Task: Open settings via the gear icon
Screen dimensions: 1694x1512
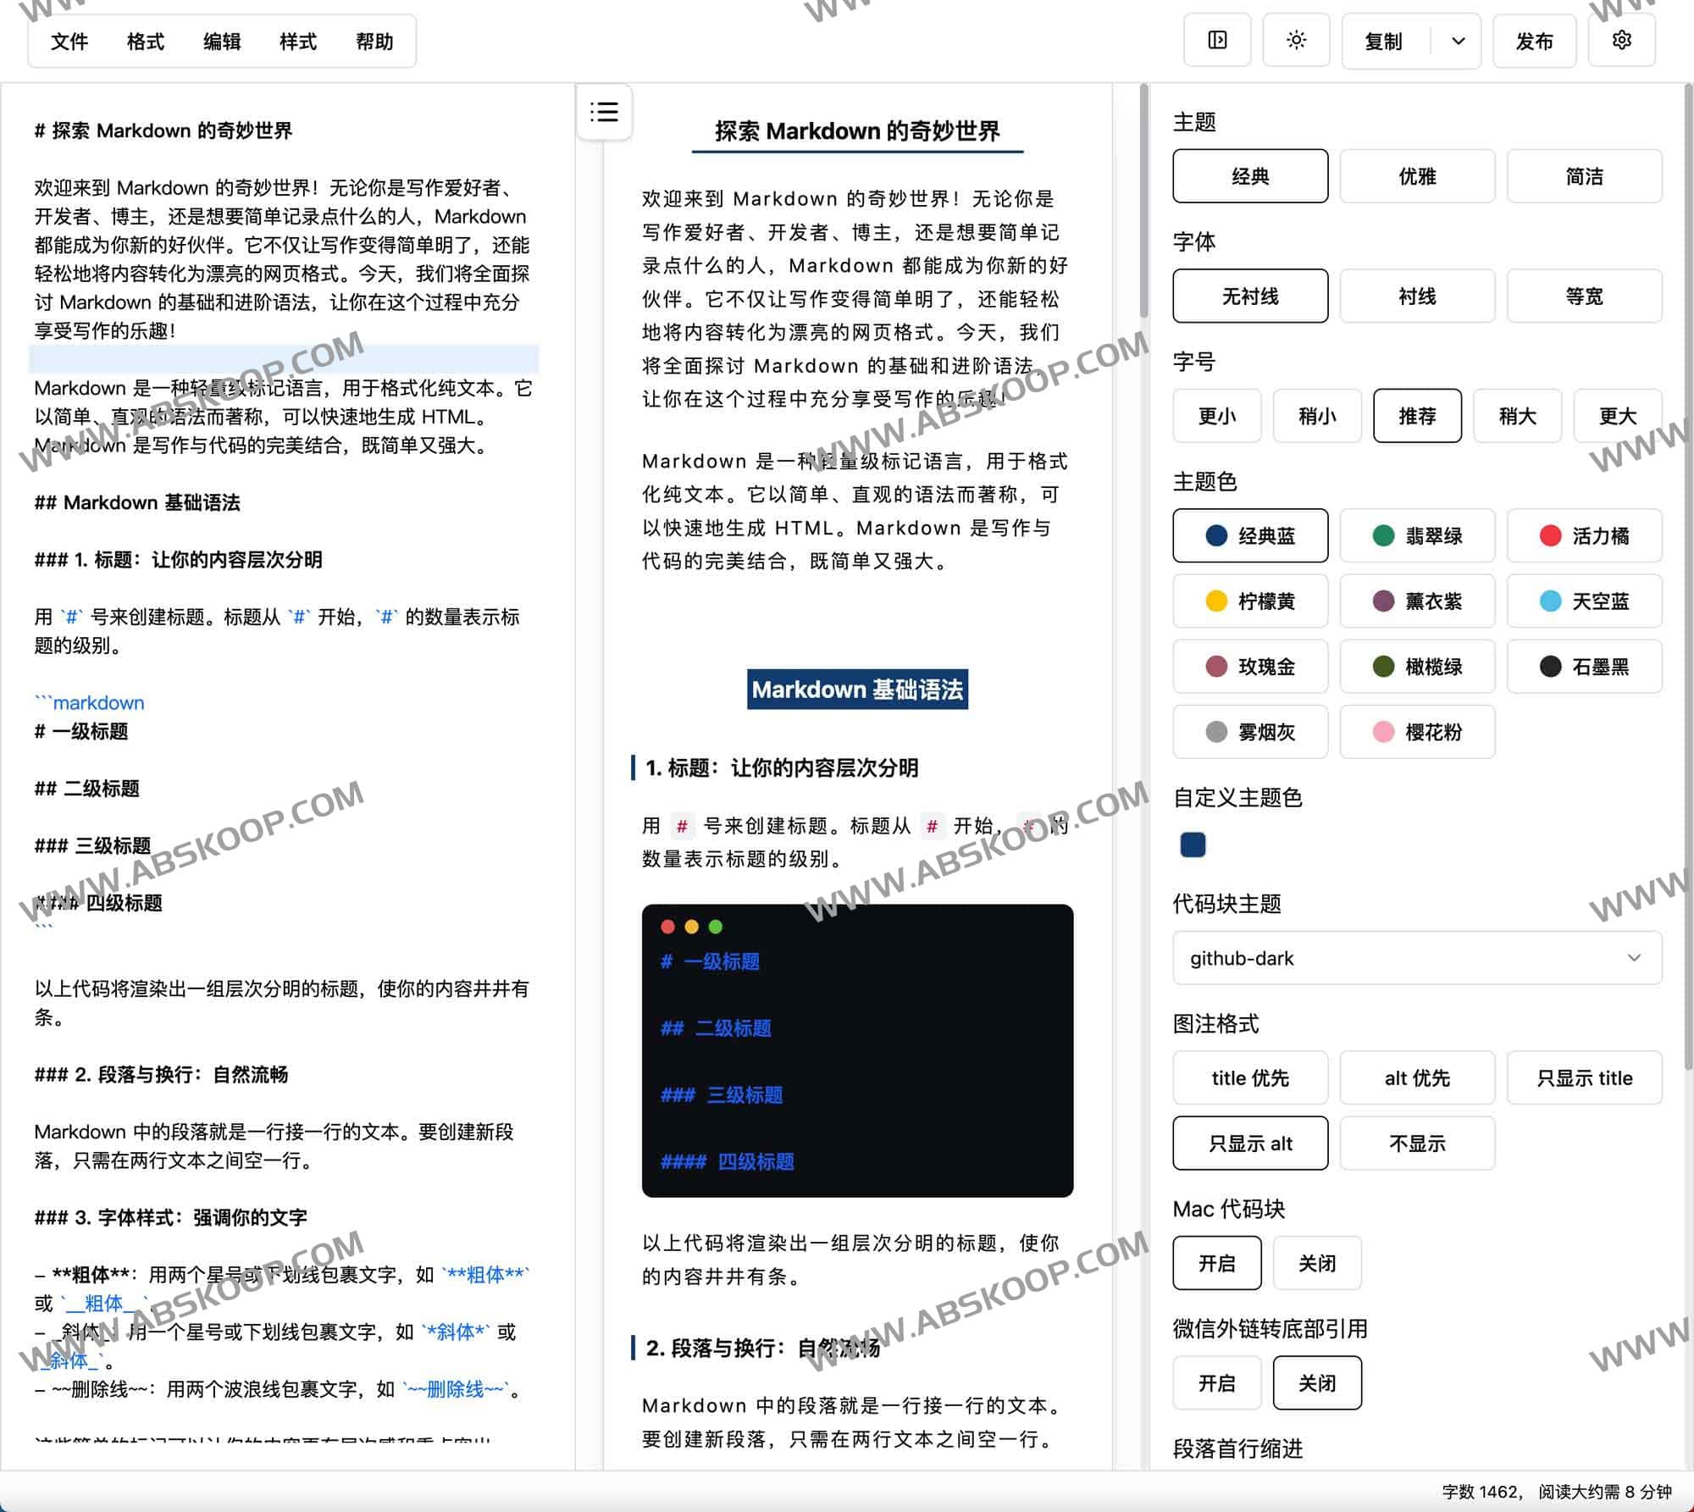Action: click(1622, 40)
